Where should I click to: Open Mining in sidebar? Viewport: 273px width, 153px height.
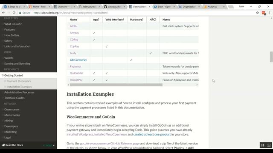[9, 120]
